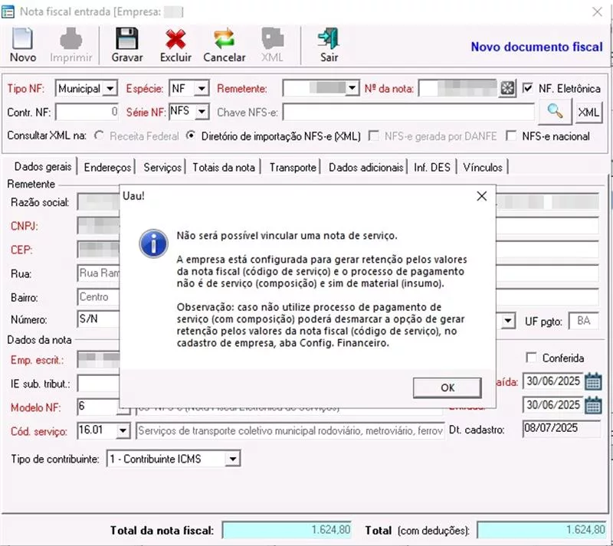Expand the Tipo de contribuinte dropdown

click(233, 459)
